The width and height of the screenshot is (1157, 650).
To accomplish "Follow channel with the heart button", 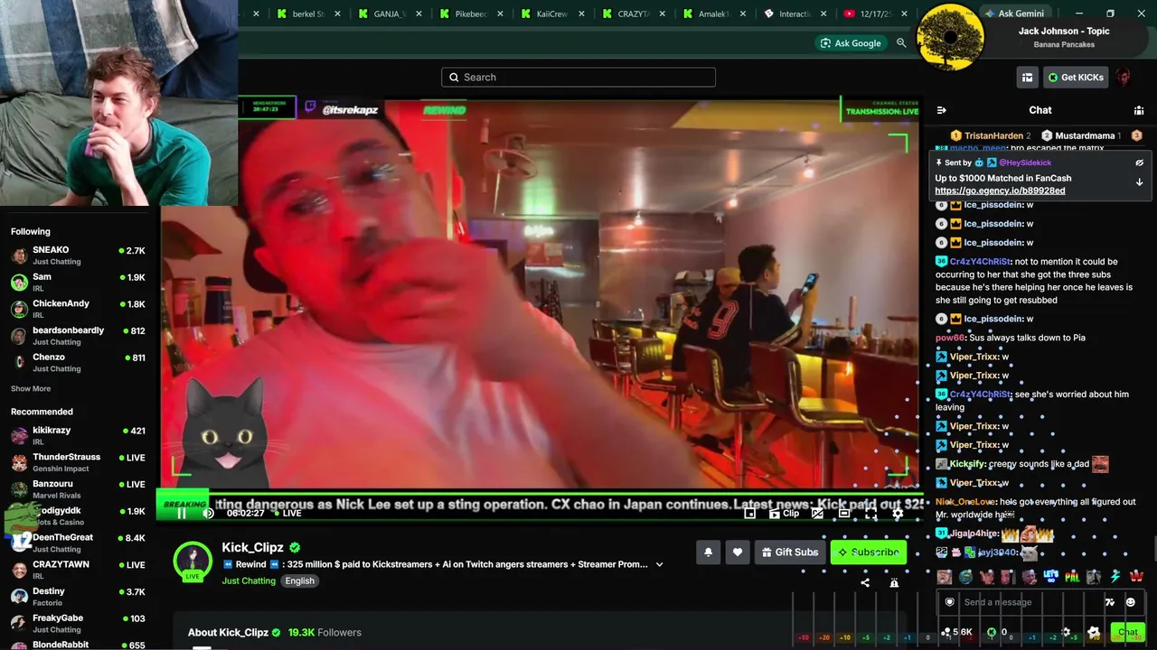I will [x=738, y=552].
